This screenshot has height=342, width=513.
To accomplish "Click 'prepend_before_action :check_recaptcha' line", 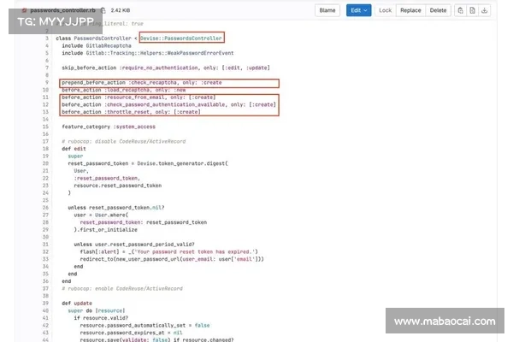I will pos(142,82).
